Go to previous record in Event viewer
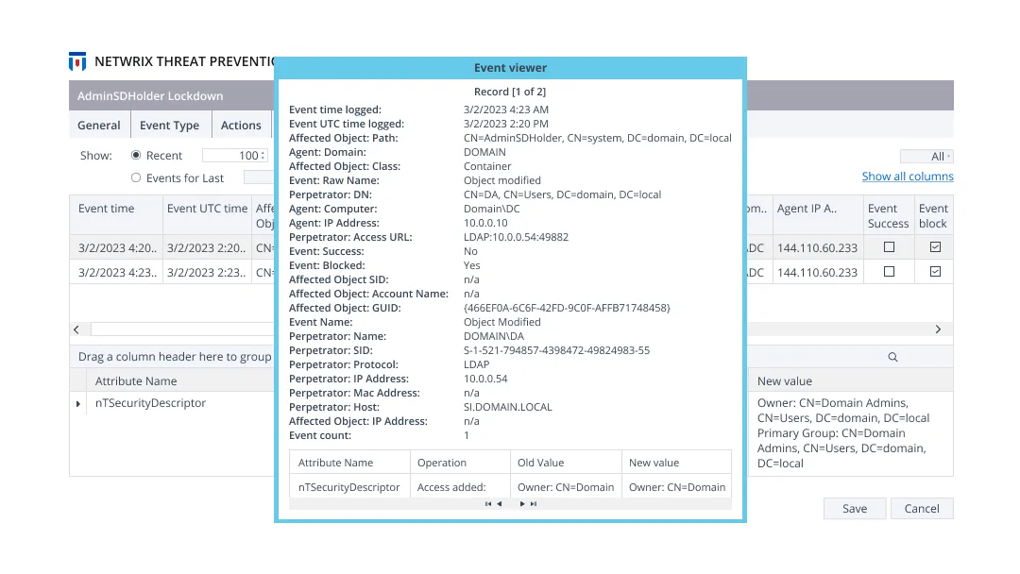 500,504
